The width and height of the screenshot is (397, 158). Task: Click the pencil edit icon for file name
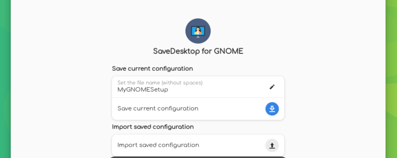[272, 87]
